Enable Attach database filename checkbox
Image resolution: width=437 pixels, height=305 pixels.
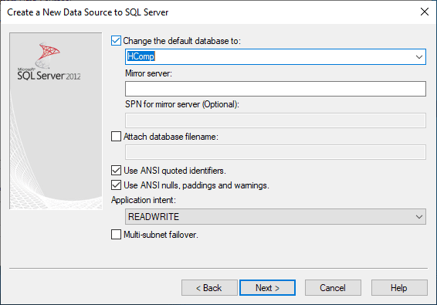coord(116,137)
